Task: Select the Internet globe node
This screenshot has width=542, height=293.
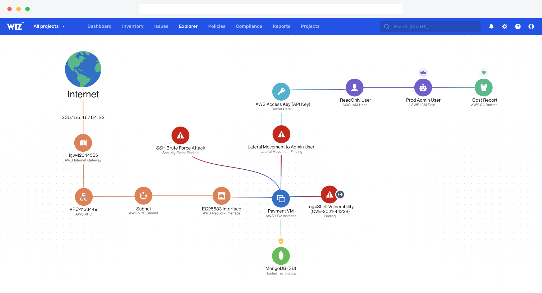Action: coord(83,69)
